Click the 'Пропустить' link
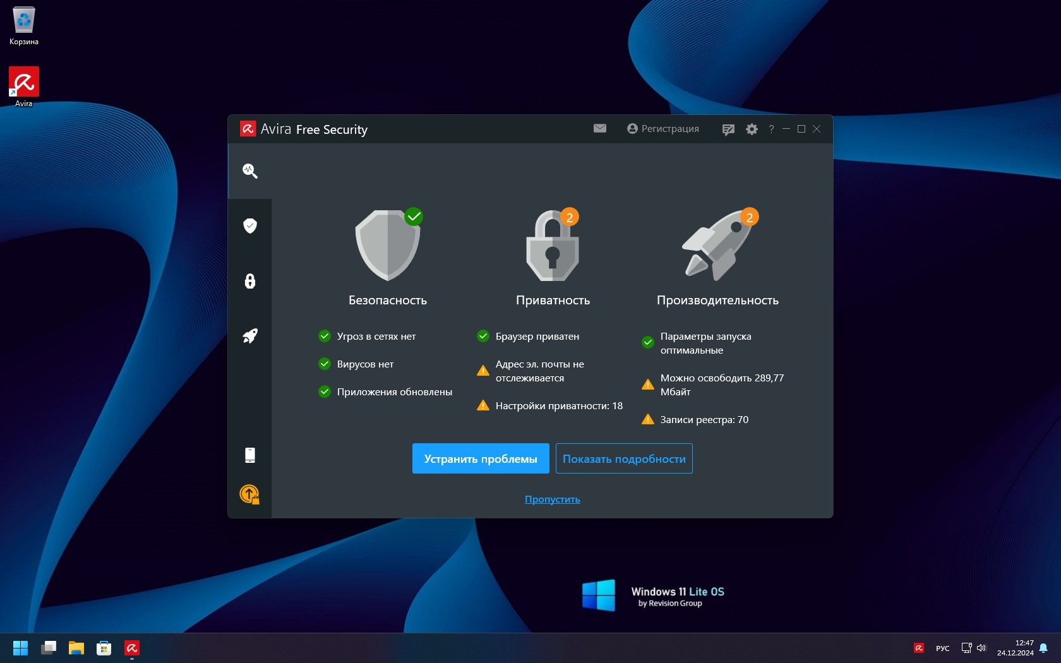 pyautogui.click(x=553, y=499)
